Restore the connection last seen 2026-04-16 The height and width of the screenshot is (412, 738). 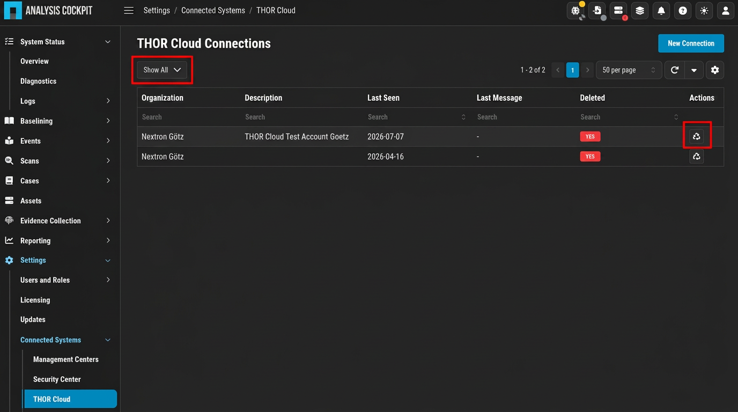tap(696, 157)
